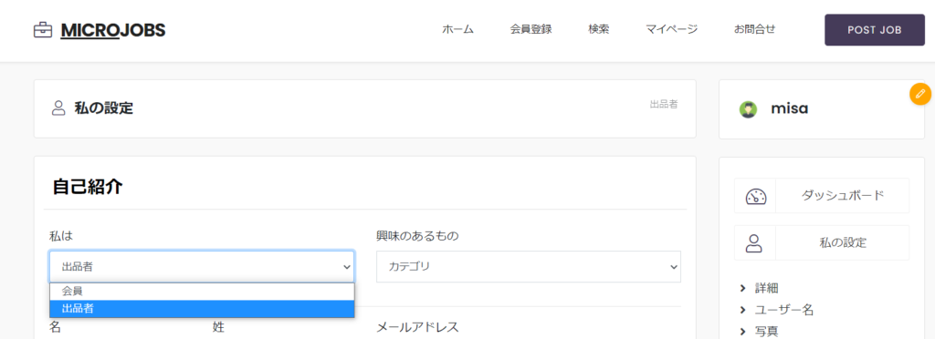Open the MICROJOBS home logo text
Viewport: 935px width, 339px height.
[x=112, y=30]
